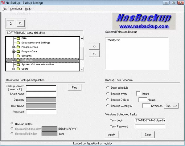The height and width of the screenshot is (146, 185).
Task: Click the Clear button
Action: coord(148,135)
